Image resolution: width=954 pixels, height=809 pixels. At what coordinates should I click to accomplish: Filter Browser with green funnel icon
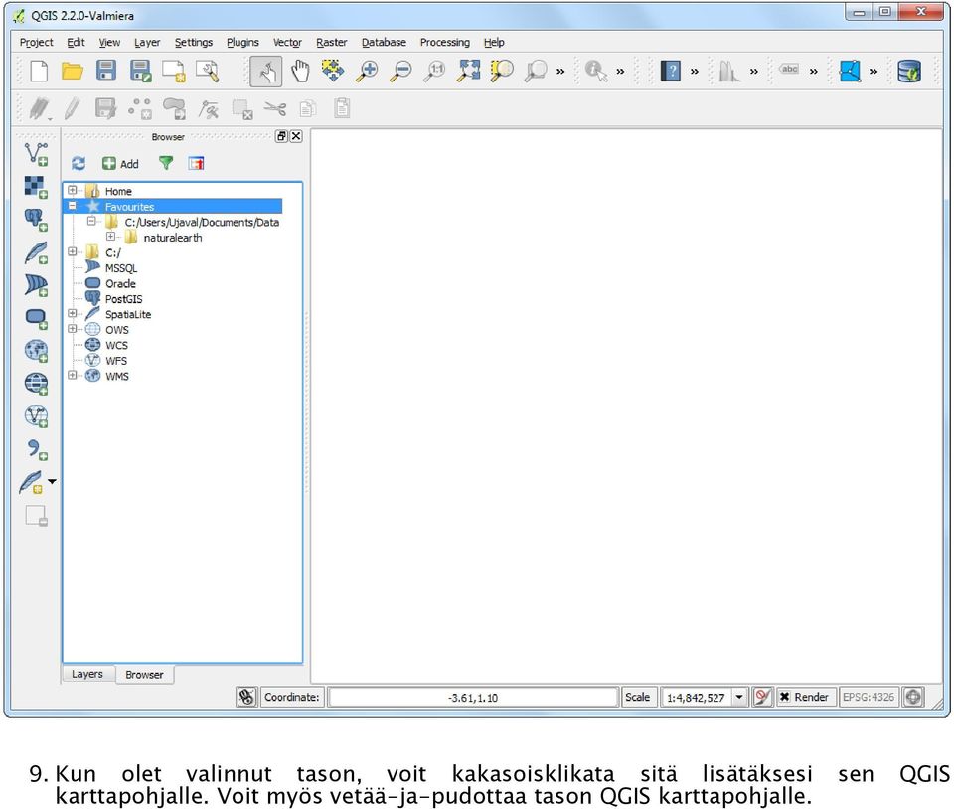coord(166,163)
